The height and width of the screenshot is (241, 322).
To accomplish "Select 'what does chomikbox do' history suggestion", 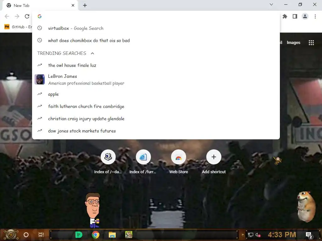I will click(x=156, y=40).
